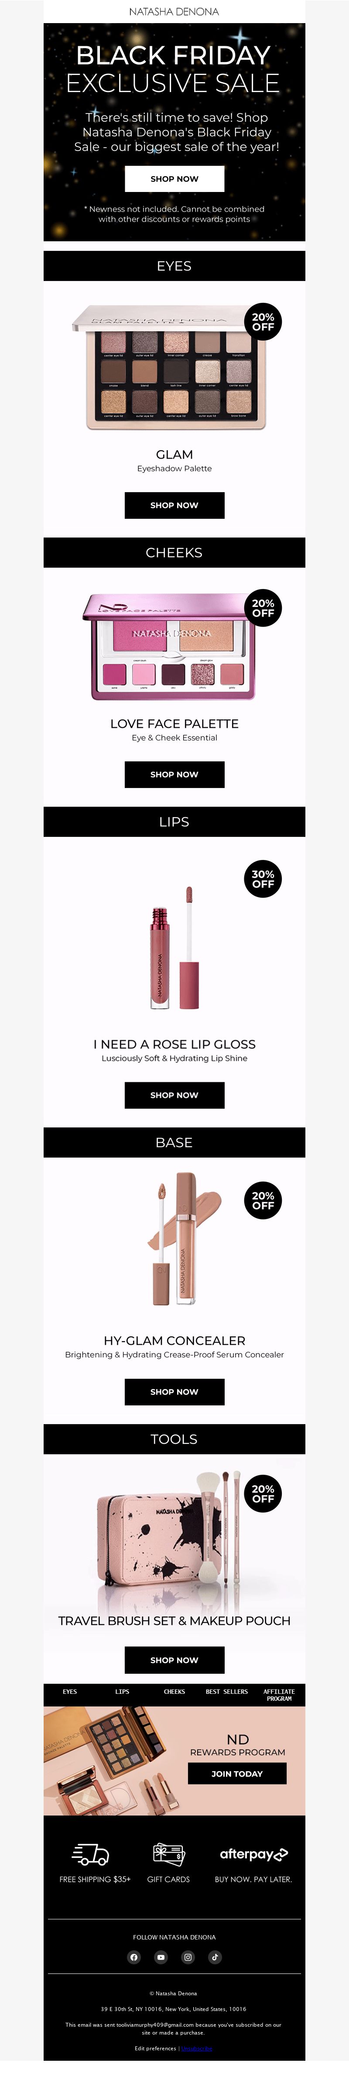349x2083 pixels.
Task: Open the BEST SELLERS menu item
Action: (226, 1692)
